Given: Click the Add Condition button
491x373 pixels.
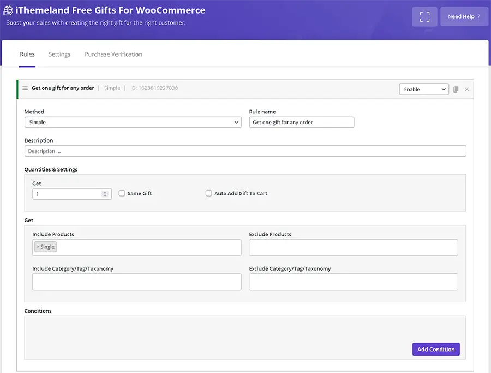Looking at the screenshot, I should [x=435, y=349].
